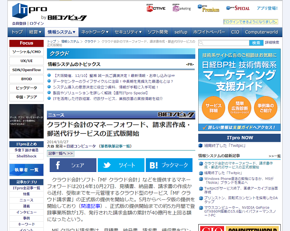This screenshot has height=231, width=290.
Task: Open インタビュー category link
Action: click(26, 212)
